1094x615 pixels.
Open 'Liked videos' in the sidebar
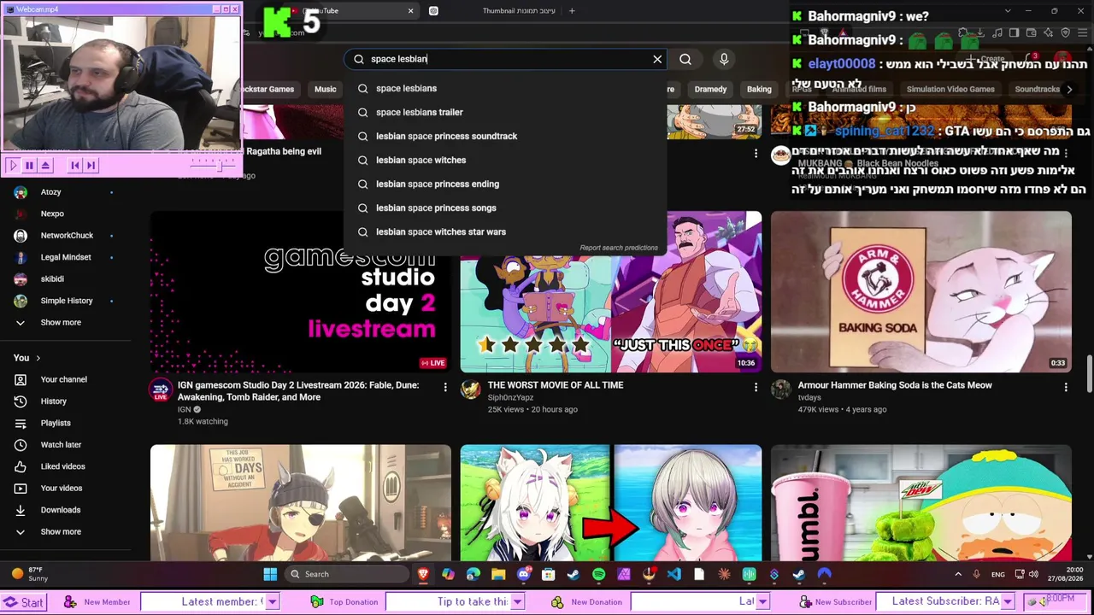click(64, 466)
